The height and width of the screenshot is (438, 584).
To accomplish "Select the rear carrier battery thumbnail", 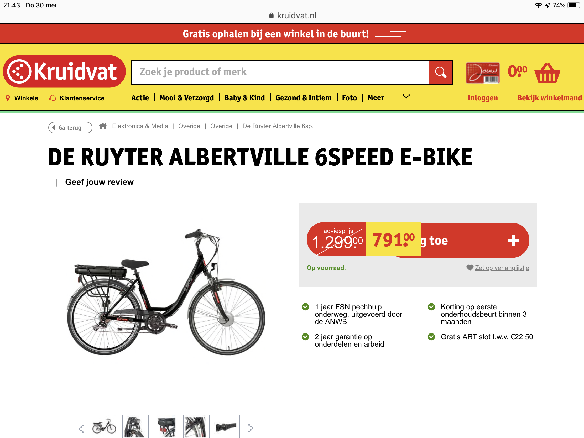I will 166,426.
